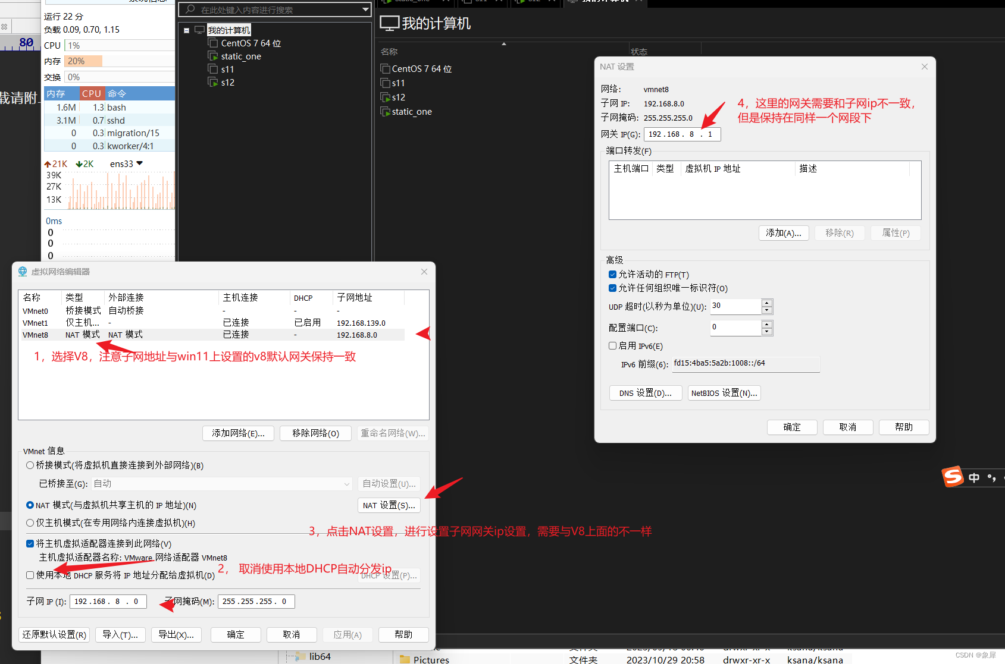Click the CentOS 7 64 位 icon in the name list
1005x664 pixels.
[385, 69]
